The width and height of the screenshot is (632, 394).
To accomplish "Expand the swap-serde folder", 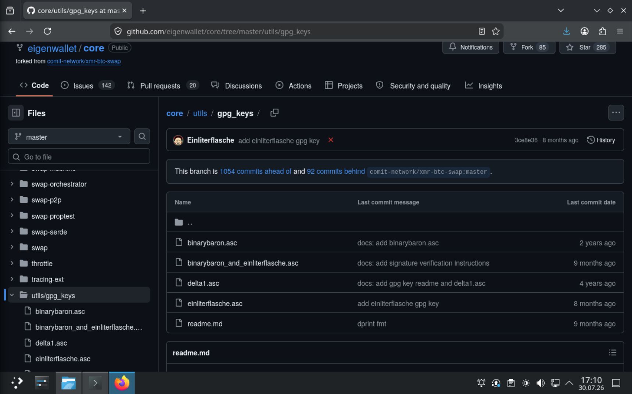I will (x=12, y=231).
